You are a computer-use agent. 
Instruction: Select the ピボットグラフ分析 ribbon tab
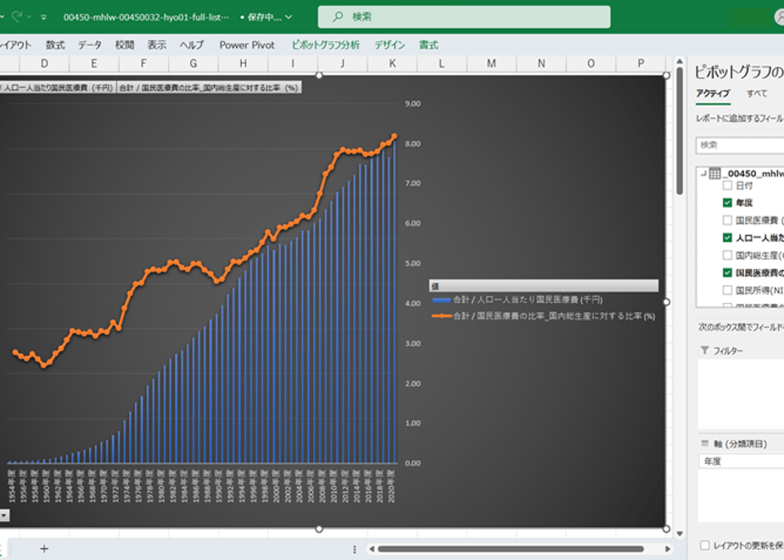(x=326, y=45)
